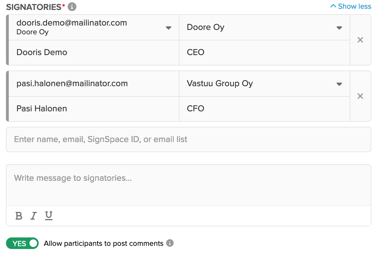Viewport: 376px width, 253px height.
Task: Click the pasi.halonen@mailinator.com email field
Action: coord(94,84)
